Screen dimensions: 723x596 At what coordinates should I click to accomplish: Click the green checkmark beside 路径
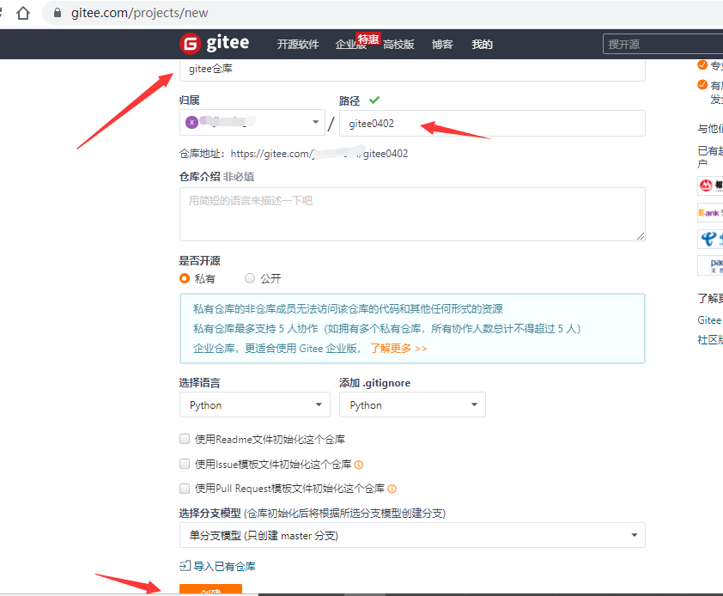pos(374,99)
